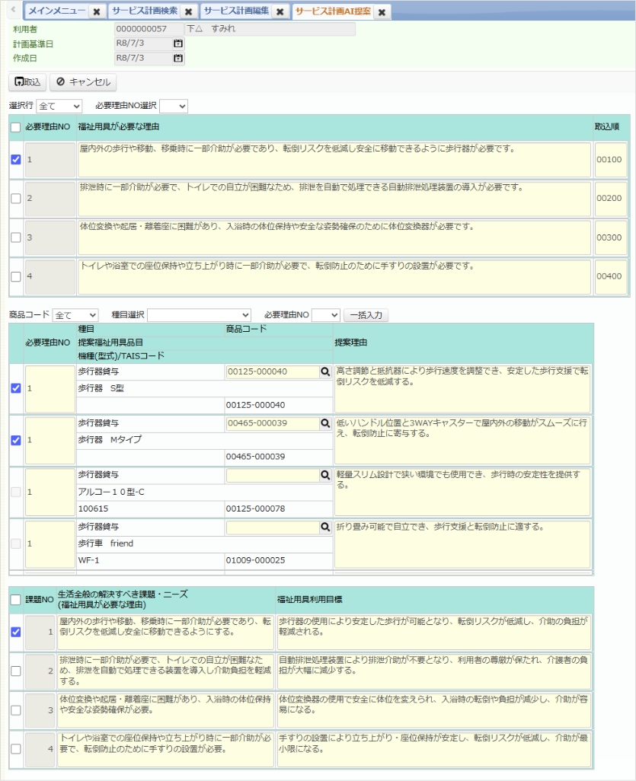Open 選択行 dropdown
Image resolution: width=636 pixels, height=781 pixels.
(x=59, y=106)
